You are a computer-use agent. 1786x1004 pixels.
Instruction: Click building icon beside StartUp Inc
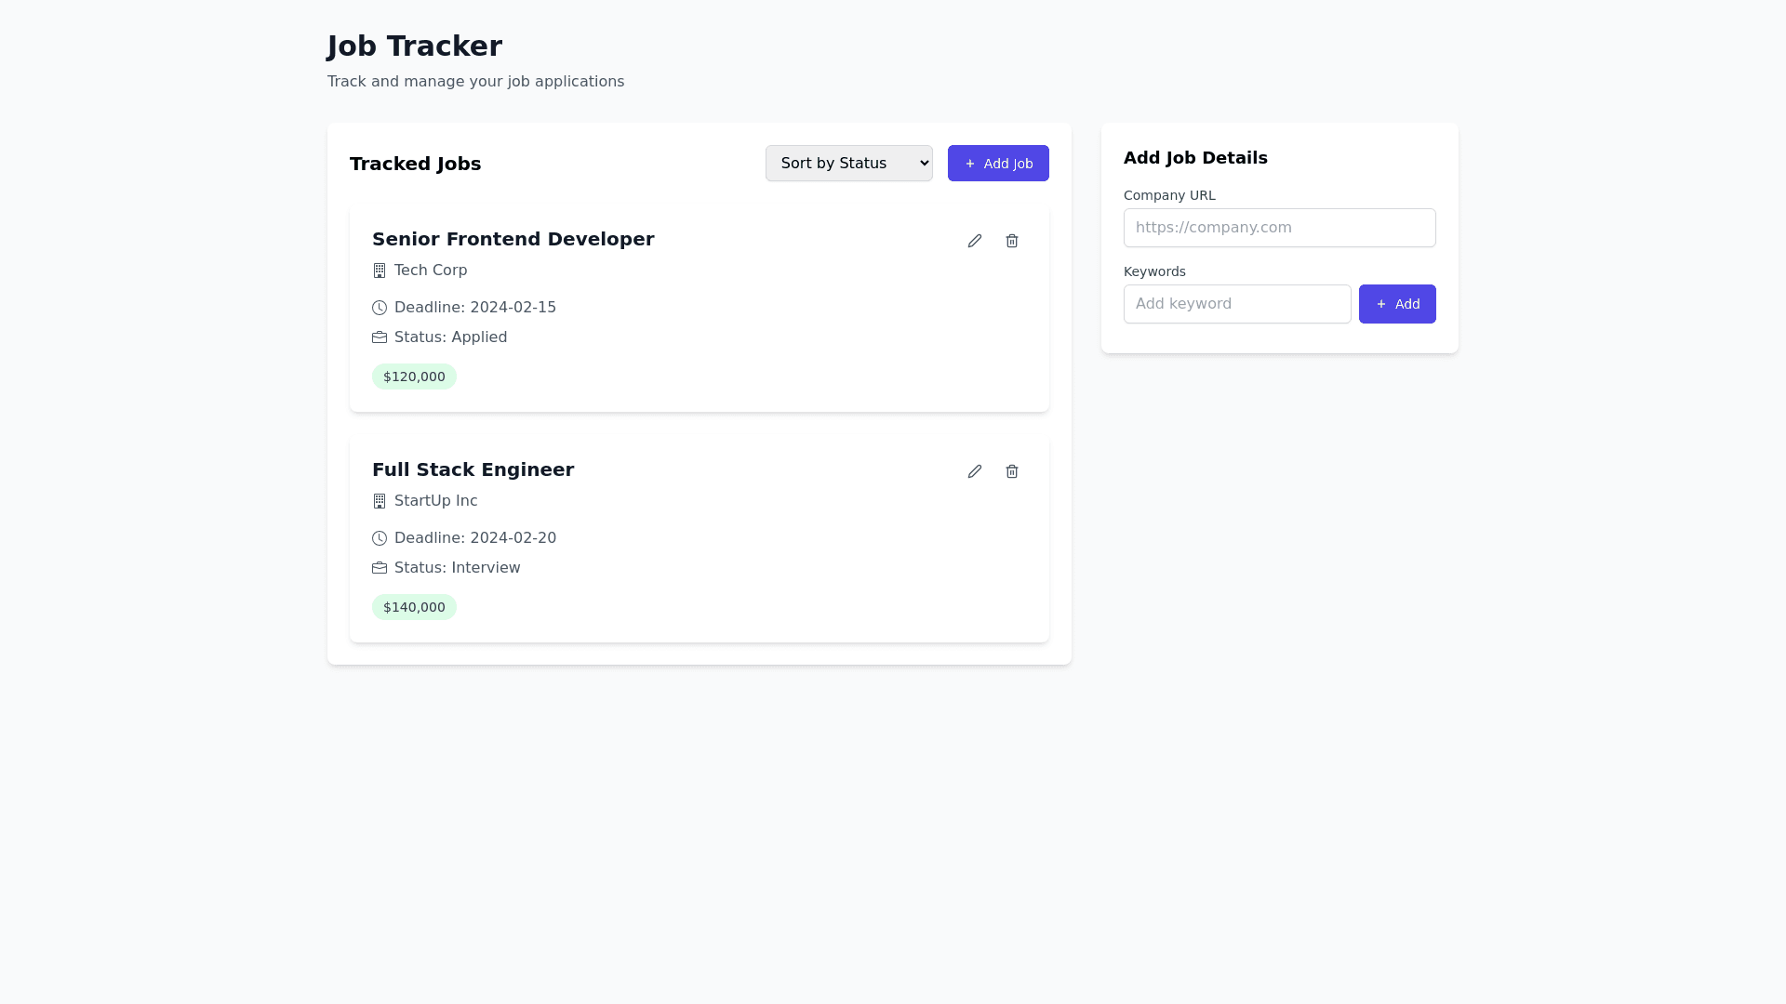tap(380, 501)
